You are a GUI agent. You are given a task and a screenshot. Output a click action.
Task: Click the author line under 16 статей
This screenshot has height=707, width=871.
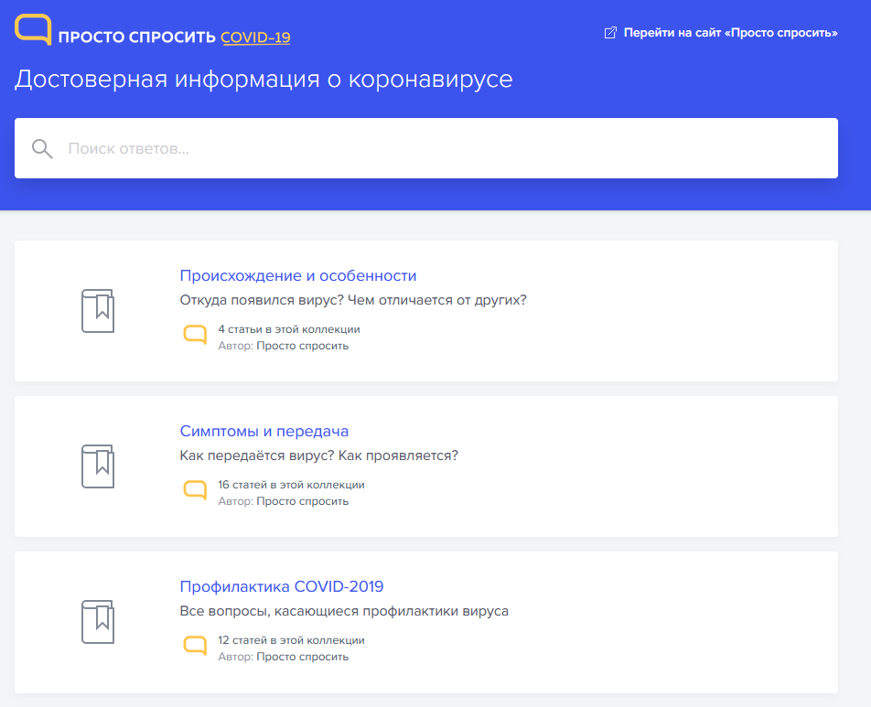click(284, 501)
